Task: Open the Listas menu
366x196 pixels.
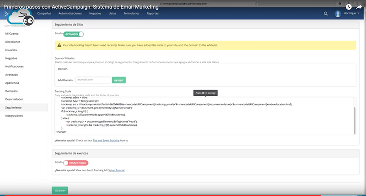Action: (112, 14)
